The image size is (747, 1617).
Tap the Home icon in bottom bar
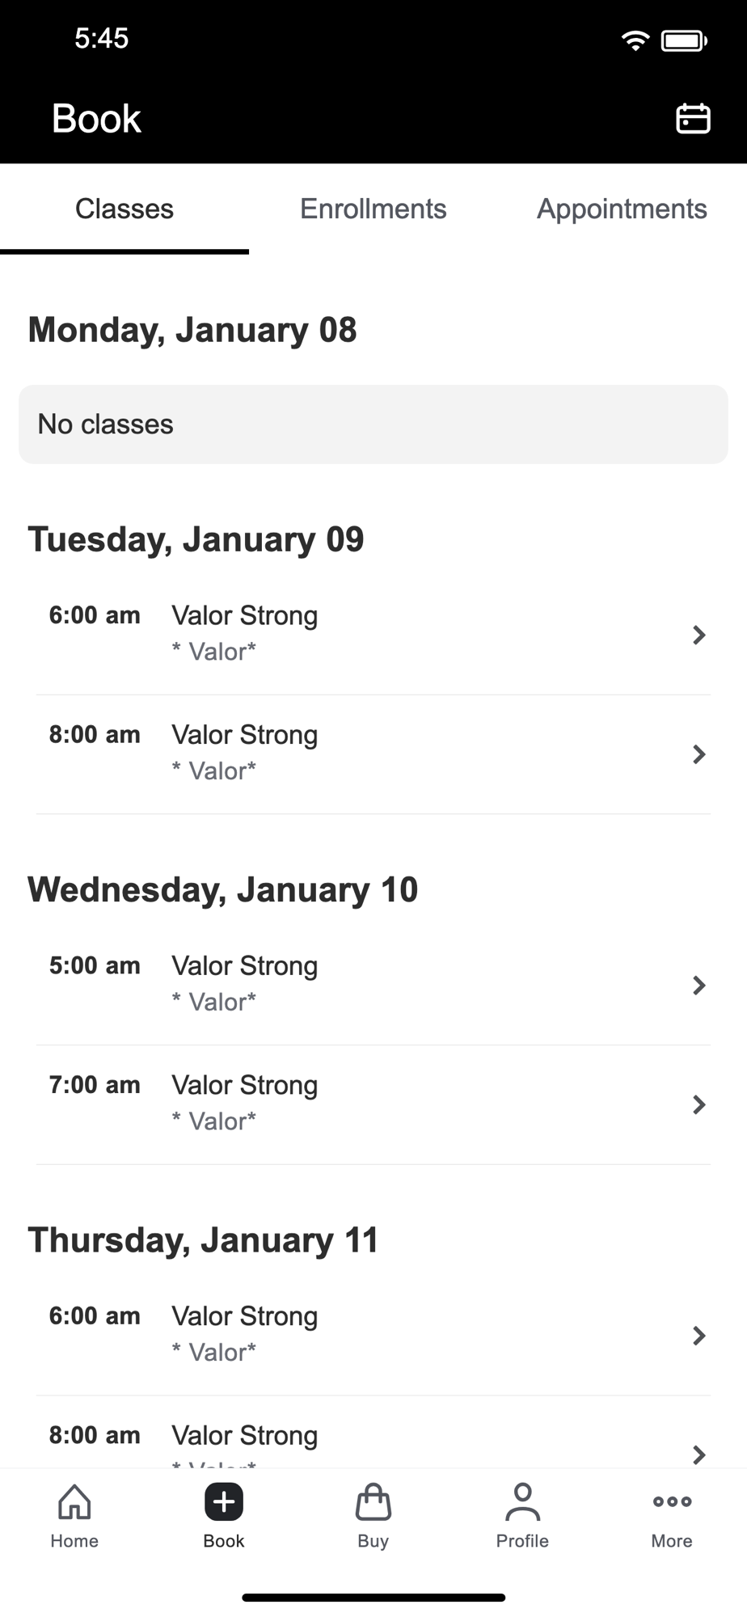[x=74, y=1502]
